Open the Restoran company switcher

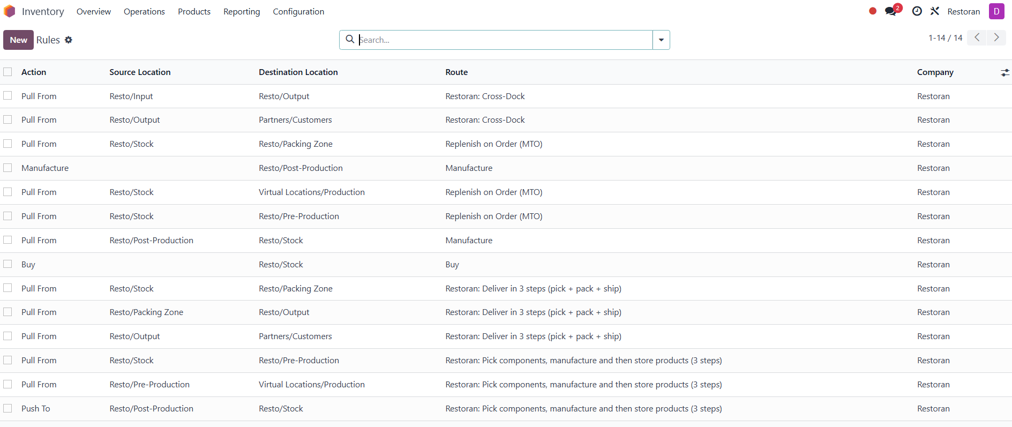[963, 11]
